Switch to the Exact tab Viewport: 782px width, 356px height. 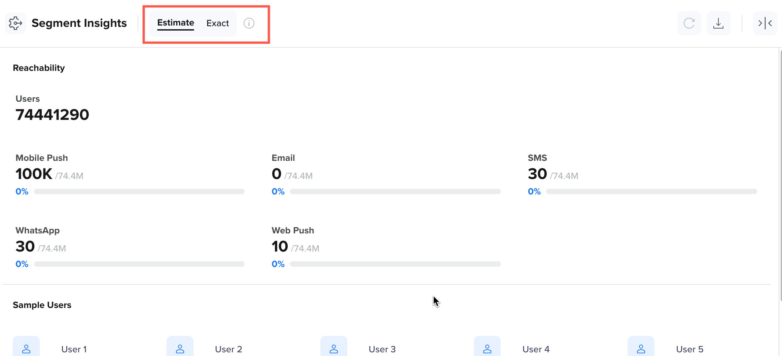point(217,23)
